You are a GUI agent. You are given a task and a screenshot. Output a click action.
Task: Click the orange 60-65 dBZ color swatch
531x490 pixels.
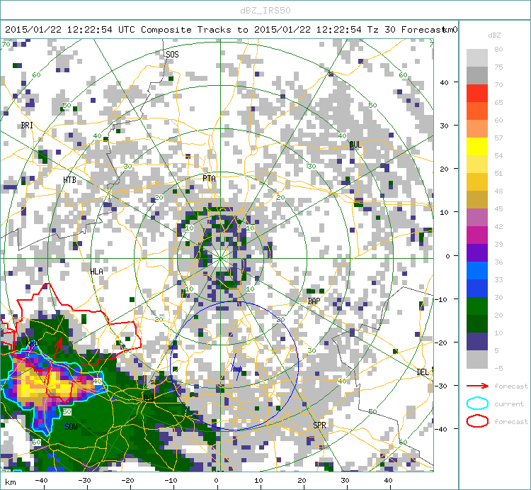pos(477,111)
